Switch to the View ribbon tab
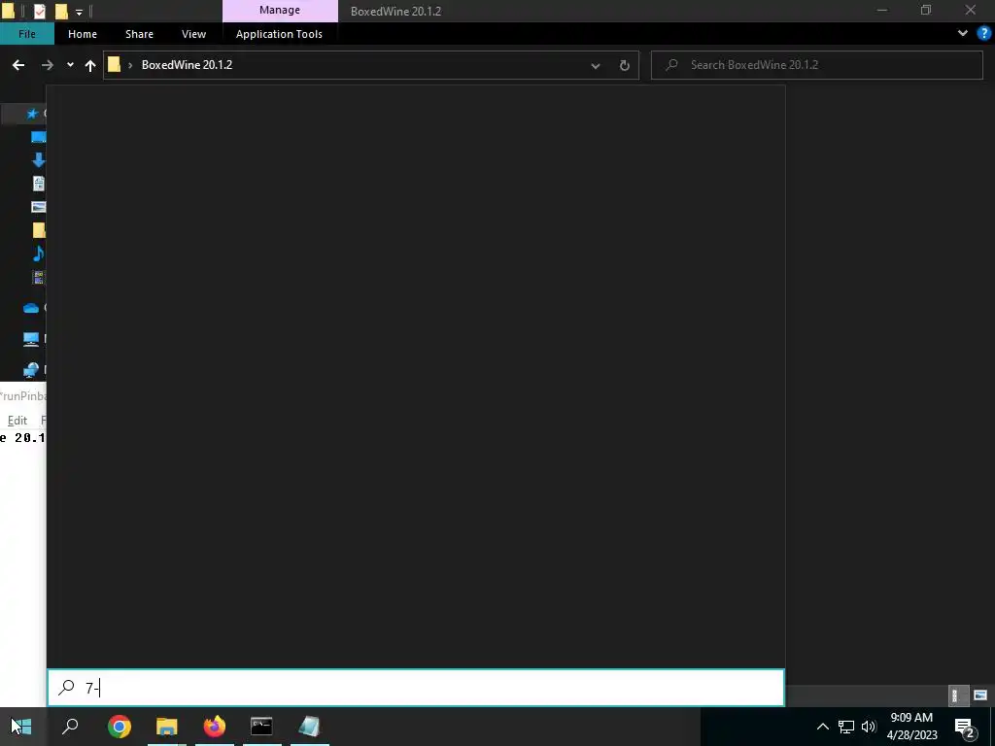This screenshot has width=995, height=746. point(193,34)
